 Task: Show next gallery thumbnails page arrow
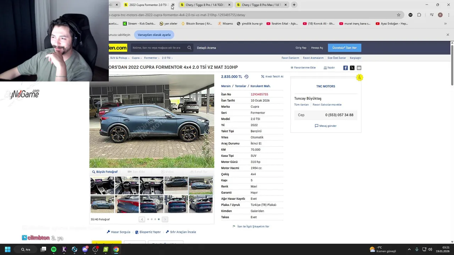click(165, 219)
